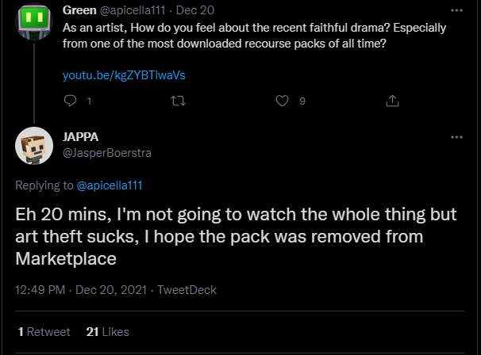Open JAPPA display name profile

click(80, 137)
